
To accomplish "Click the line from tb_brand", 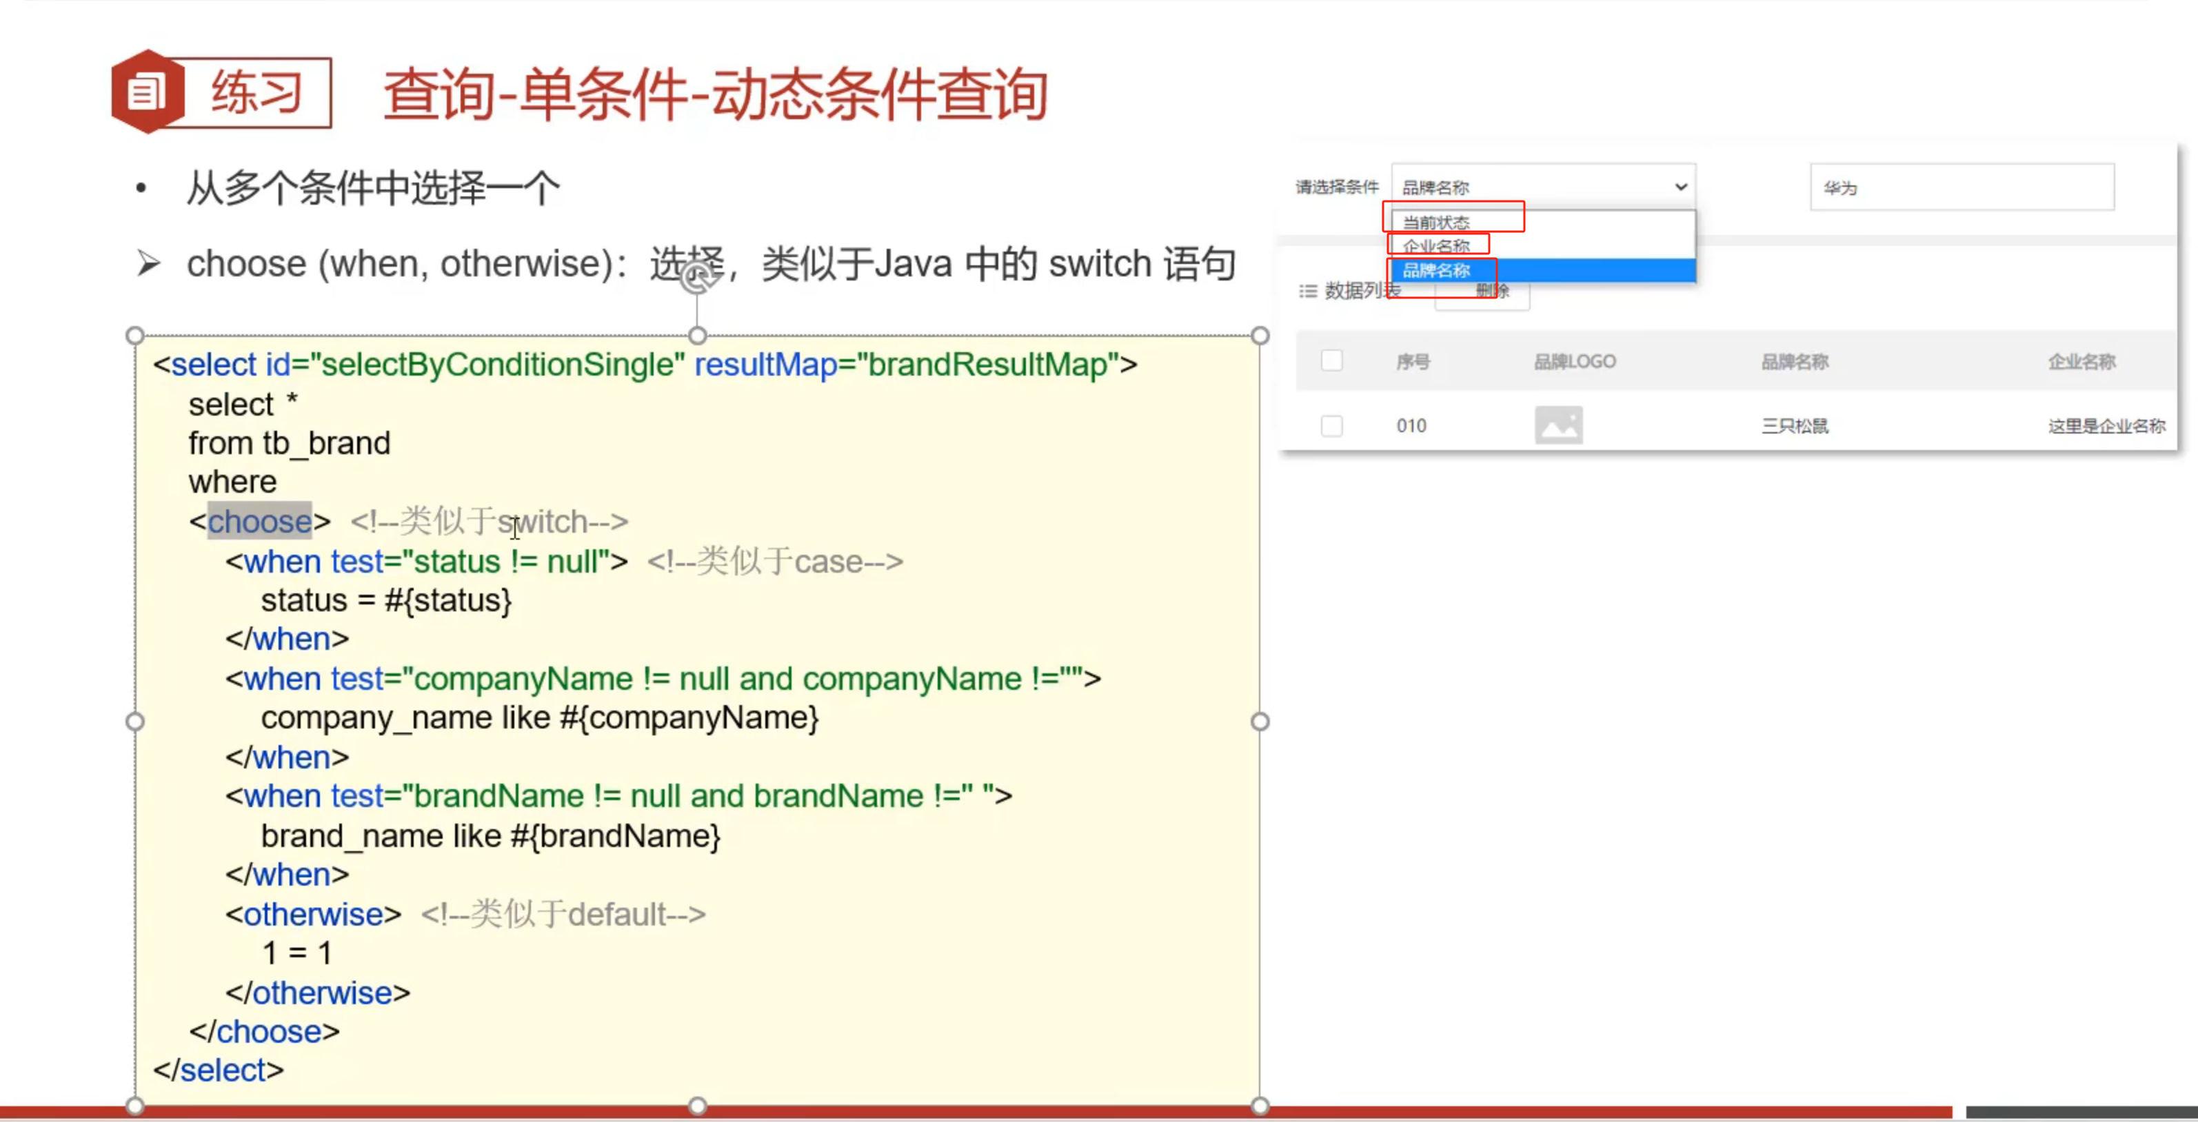I will point(290,443).
